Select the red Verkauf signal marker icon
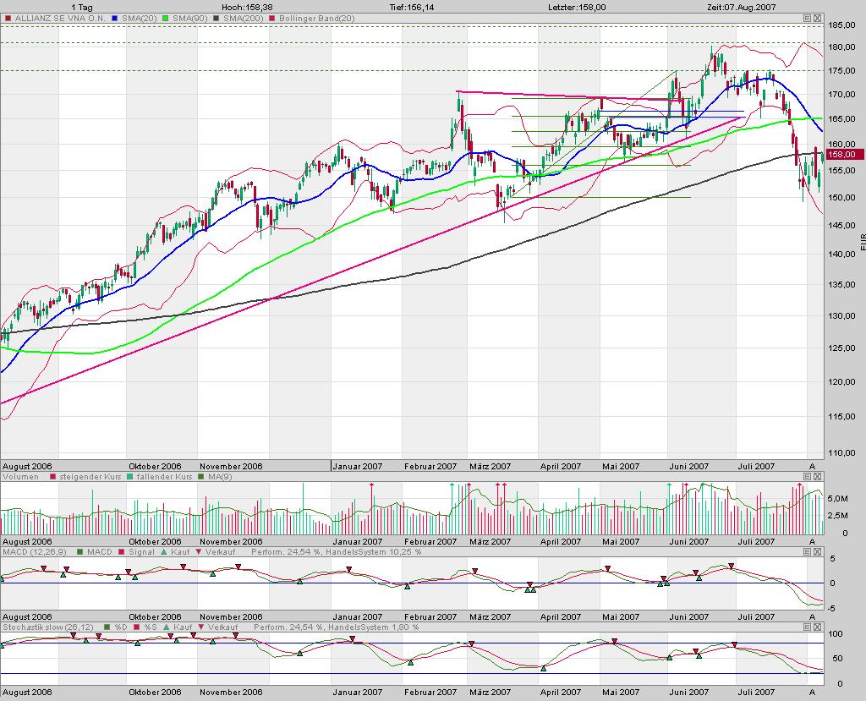Image resolution: width=866 pixels, height=701 pixels. pos(198,554)
